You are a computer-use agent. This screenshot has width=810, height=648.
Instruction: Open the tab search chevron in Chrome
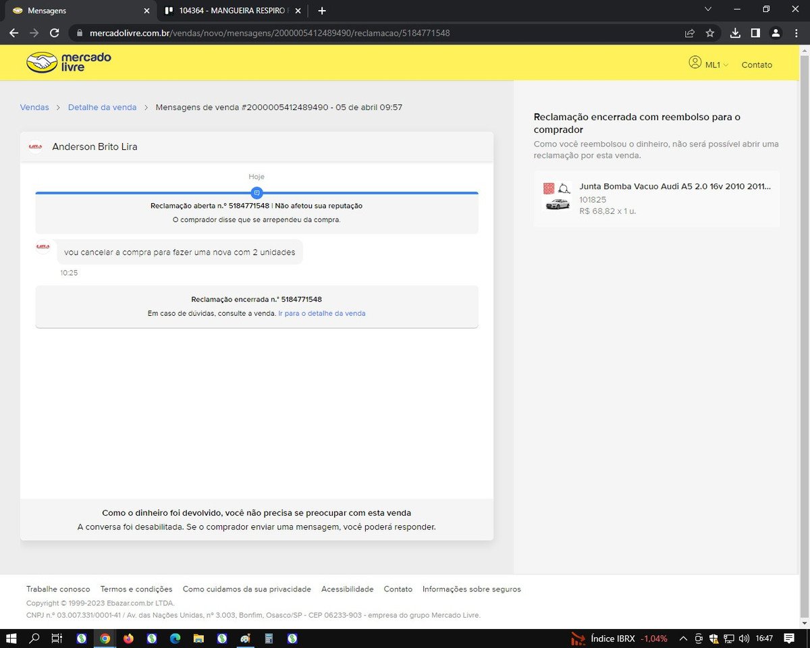pyautogui.click(x=708, y=9)
